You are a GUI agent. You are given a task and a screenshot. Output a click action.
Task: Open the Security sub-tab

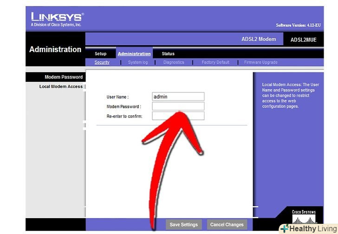coord(102,62)
